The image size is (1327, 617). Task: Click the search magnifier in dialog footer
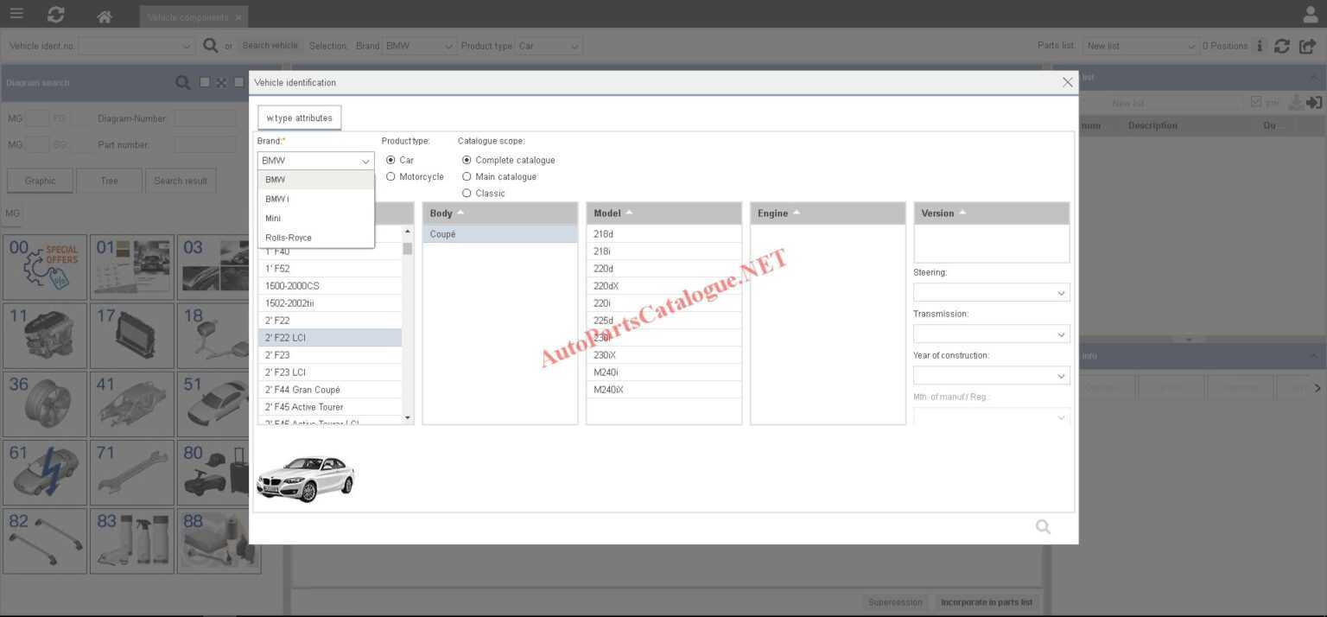[x=1043, y=526]
